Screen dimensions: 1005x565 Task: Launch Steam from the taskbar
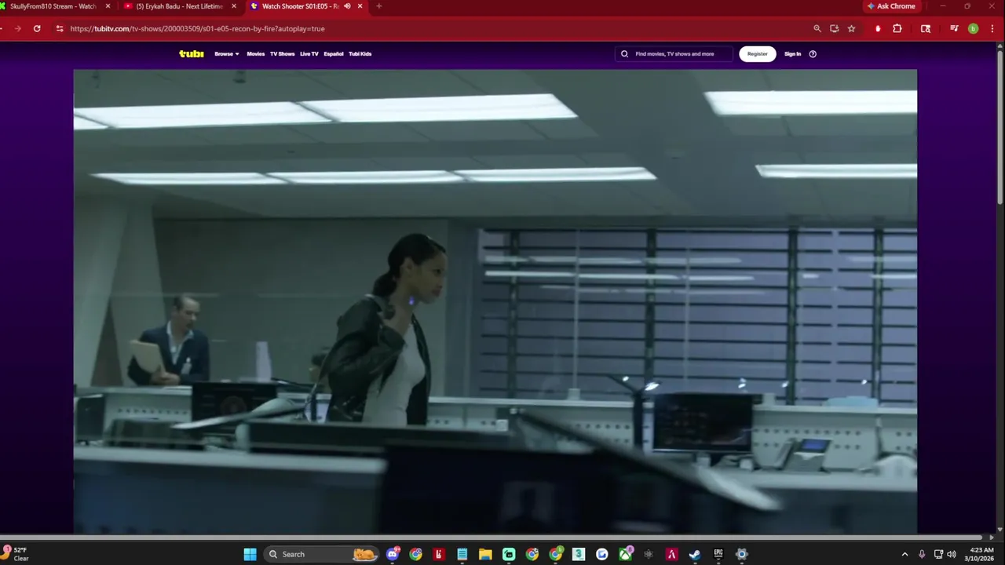pos(695,554)
